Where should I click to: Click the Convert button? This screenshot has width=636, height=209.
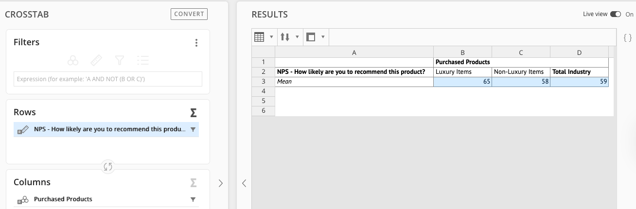click(x=189, y=14)
